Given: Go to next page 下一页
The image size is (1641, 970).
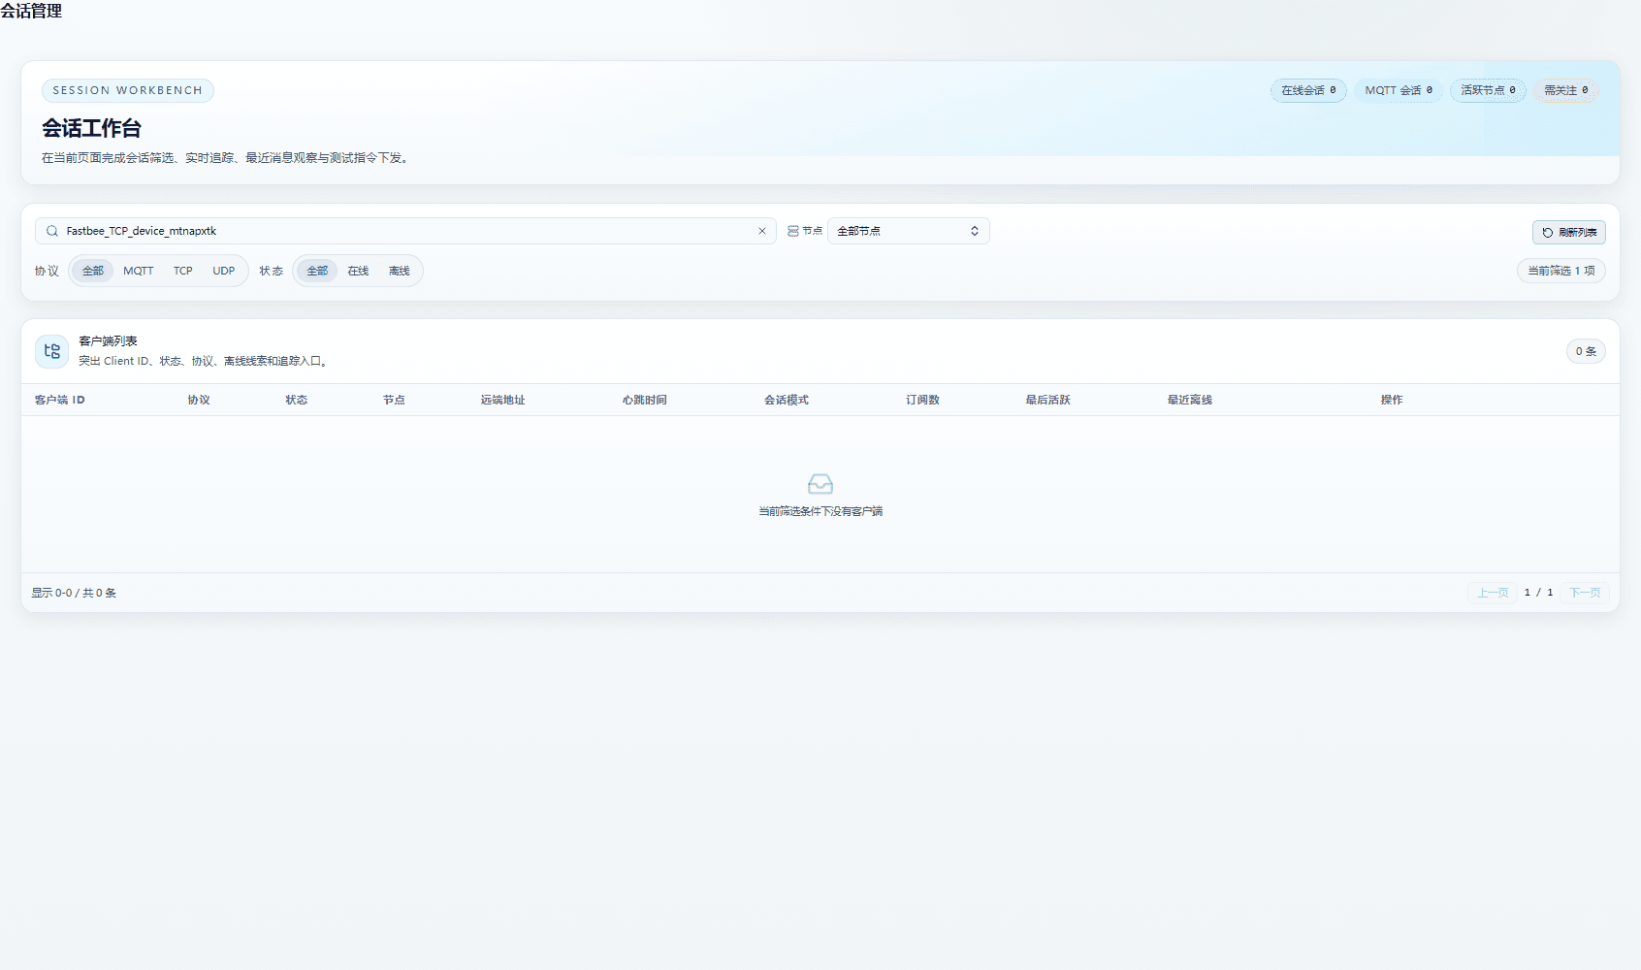Looking at the screenshot, I should tap(1586, 593).
